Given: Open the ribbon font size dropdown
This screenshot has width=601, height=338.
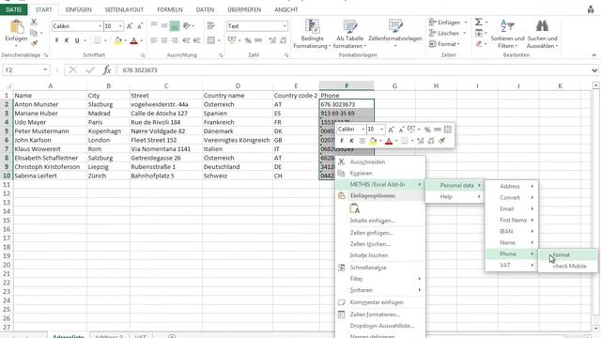Looking at the screenshot, I should coord(120,26).
